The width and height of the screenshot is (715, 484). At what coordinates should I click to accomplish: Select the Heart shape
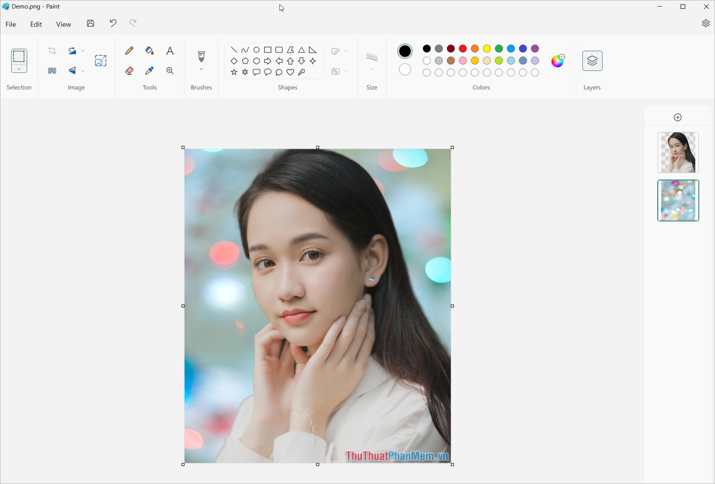click(290, 72)
